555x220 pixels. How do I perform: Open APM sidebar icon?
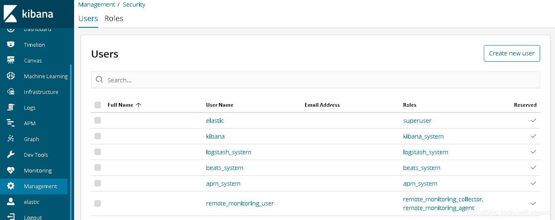pos(11,123)
